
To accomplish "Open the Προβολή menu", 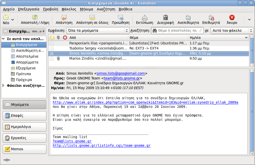I will (50, 9).
